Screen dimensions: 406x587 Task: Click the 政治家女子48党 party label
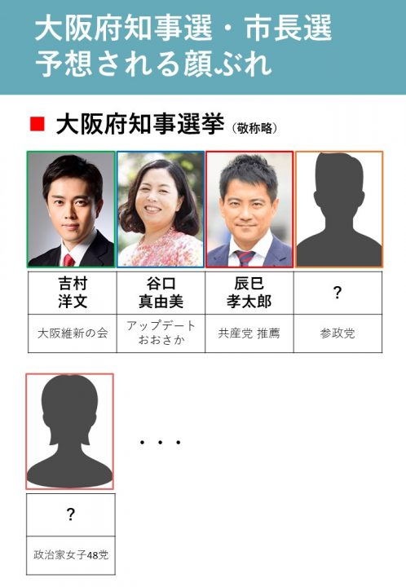(71, 554)
